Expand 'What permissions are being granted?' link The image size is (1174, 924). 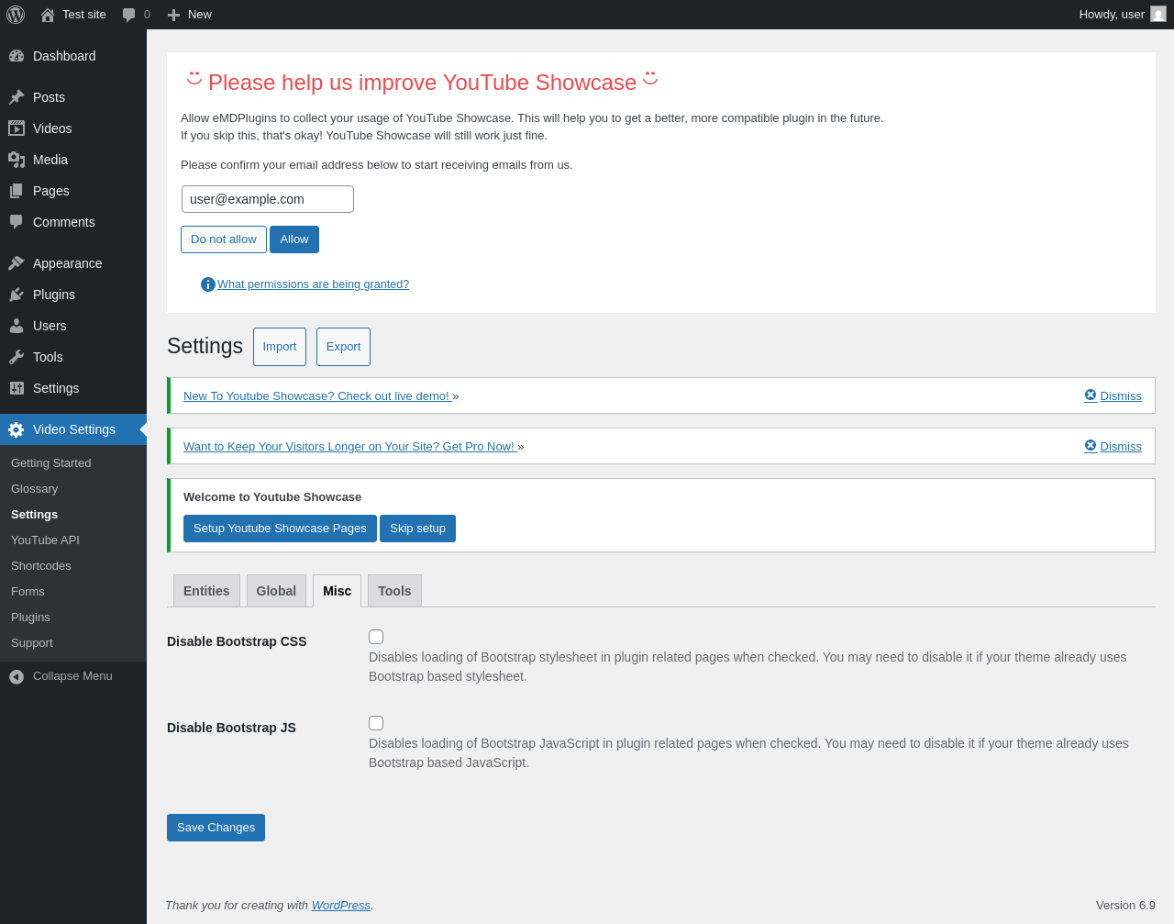coord(313,284)
